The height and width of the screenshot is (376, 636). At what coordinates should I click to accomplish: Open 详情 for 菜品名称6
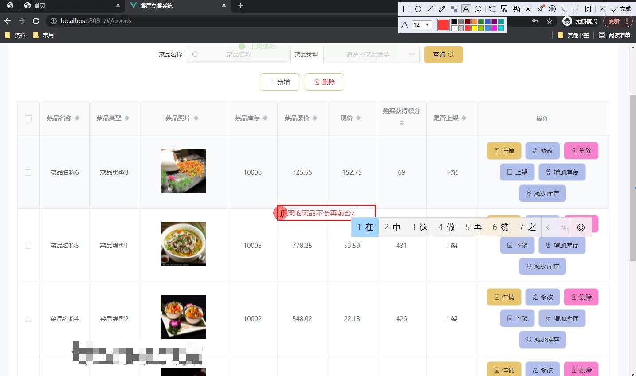pos(504,151)
